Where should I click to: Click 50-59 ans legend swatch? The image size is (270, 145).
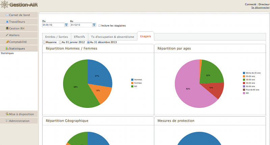pos(244,86)
